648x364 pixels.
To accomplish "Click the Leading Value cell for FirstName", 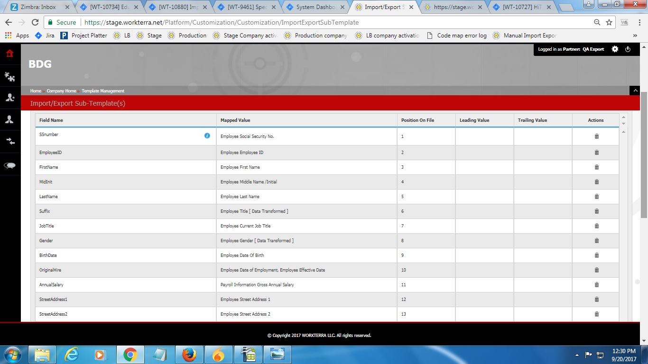I will pos(484,167).
